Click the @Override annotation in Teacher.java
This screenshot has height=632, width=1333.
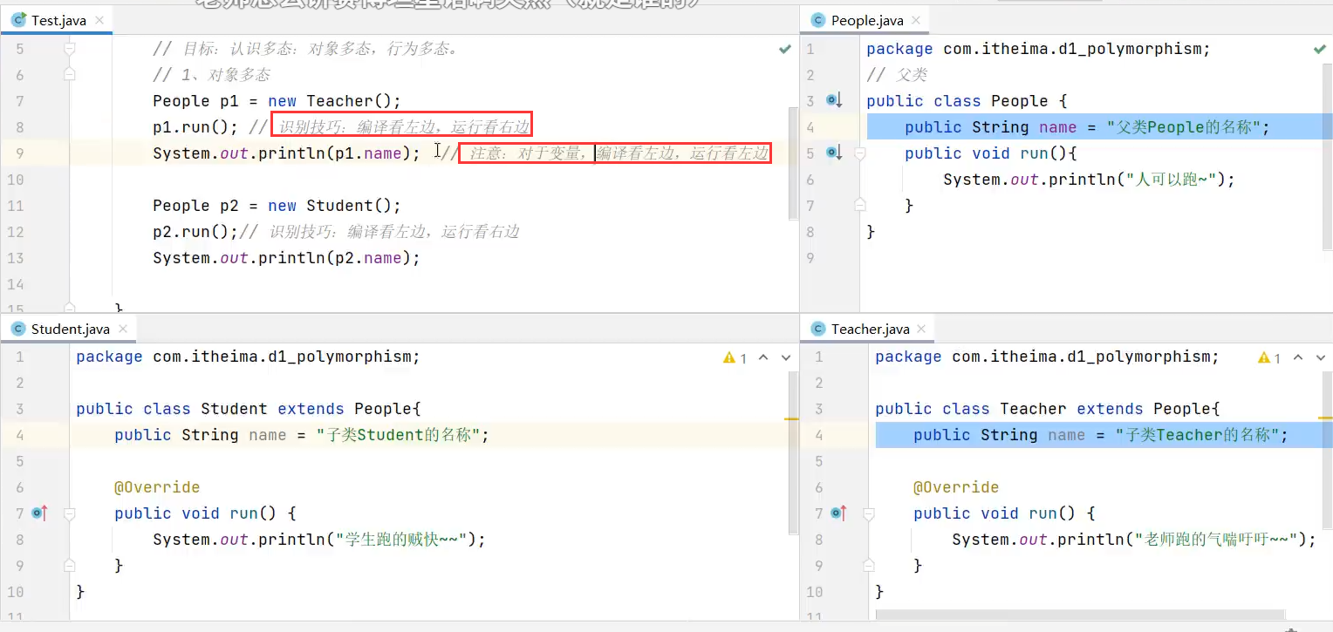coord(956,487)
